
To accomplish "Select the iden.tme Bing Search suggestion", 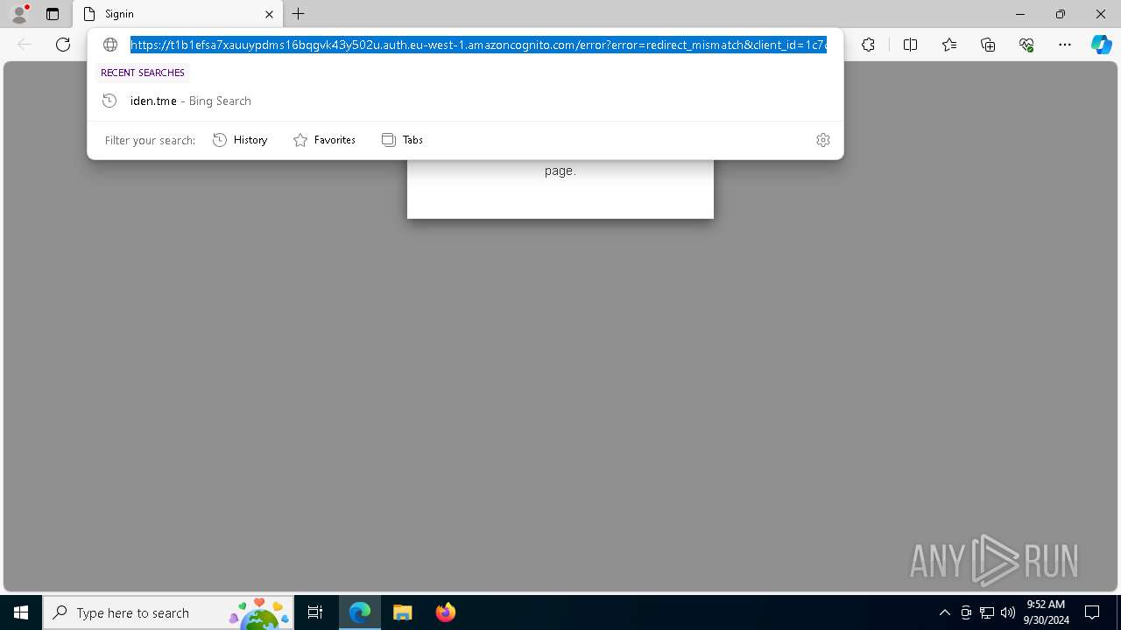I will coord(465,101).
